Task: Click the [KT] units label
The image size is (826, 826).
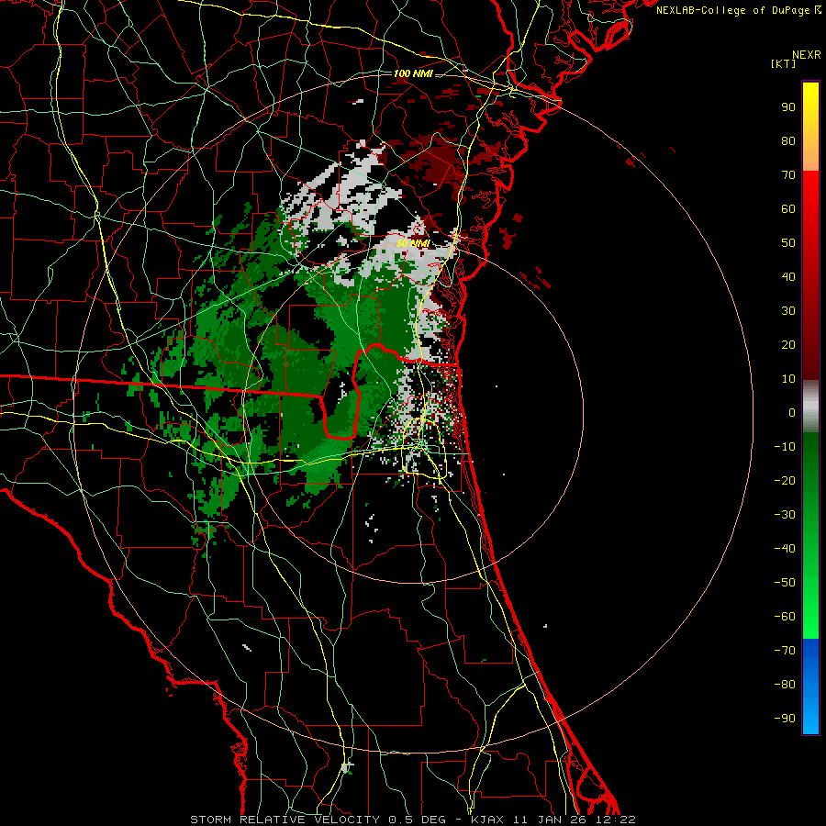Action: click(784, 63)
